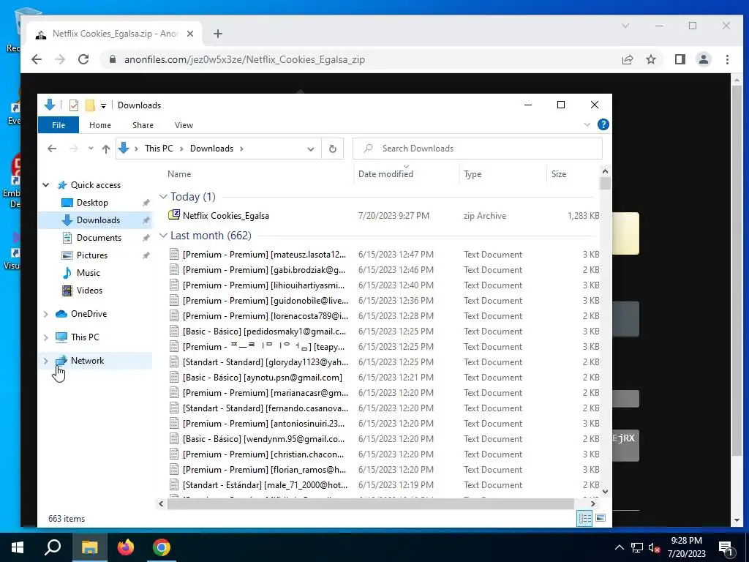Select the florian_ramos Premium text file
Screen dimensions: 749x562
tap(264, 470)
